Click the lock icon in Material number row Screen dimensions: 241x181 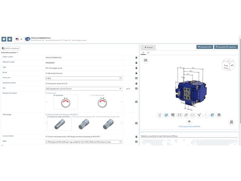click(x=136, y=63)
